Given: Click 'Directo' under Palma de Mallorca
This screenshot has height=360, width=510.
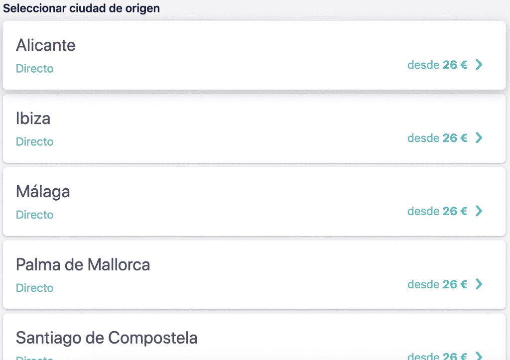Looking at the screenshot, I should coord(34,288).
